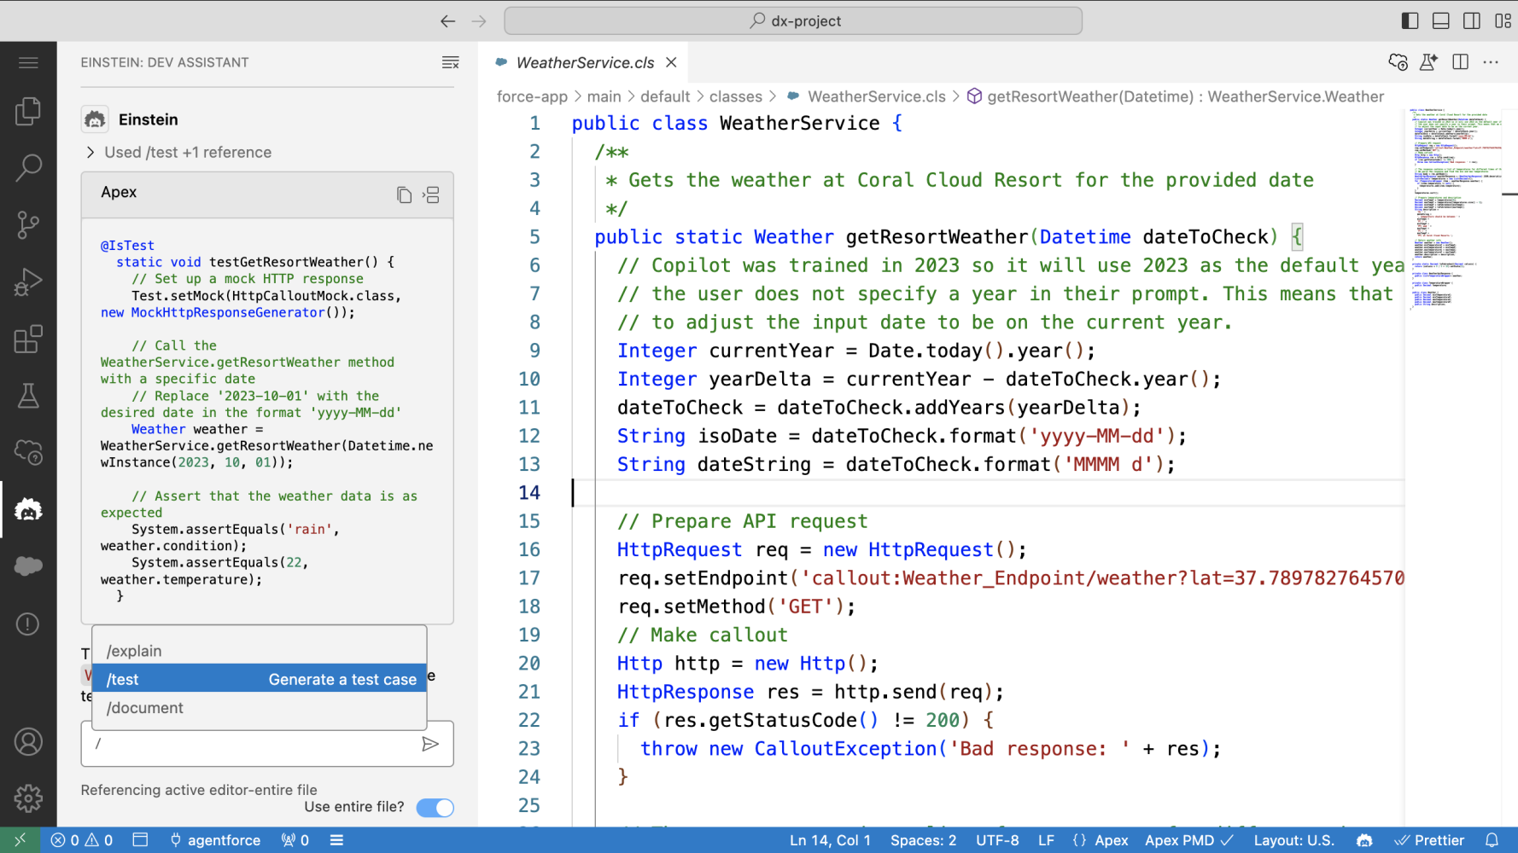Open the hamburger menu above activity bar
Image resolution: width=1518 pixels, height=853 pixels.
click(x=28, y=62)
